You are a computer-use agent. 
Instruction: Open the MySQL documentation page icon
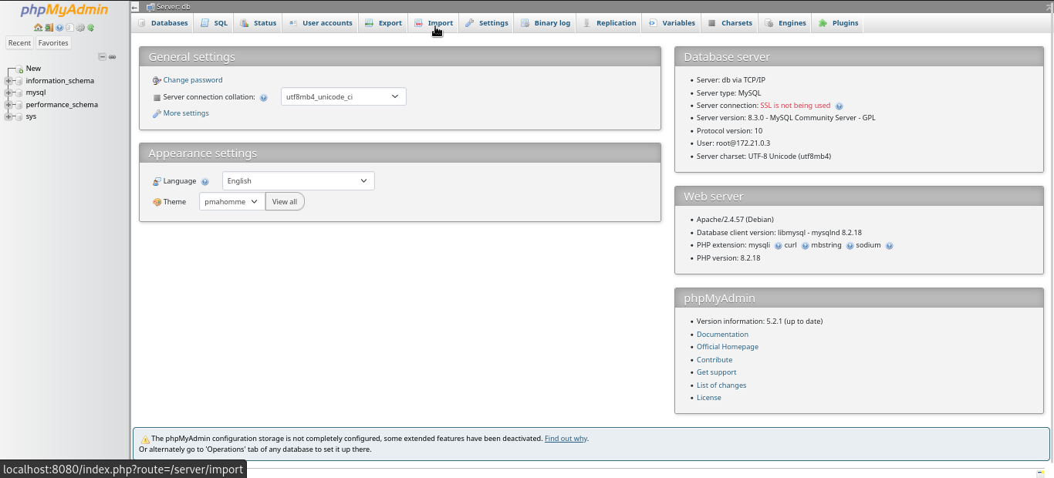(x=69, y=28)
